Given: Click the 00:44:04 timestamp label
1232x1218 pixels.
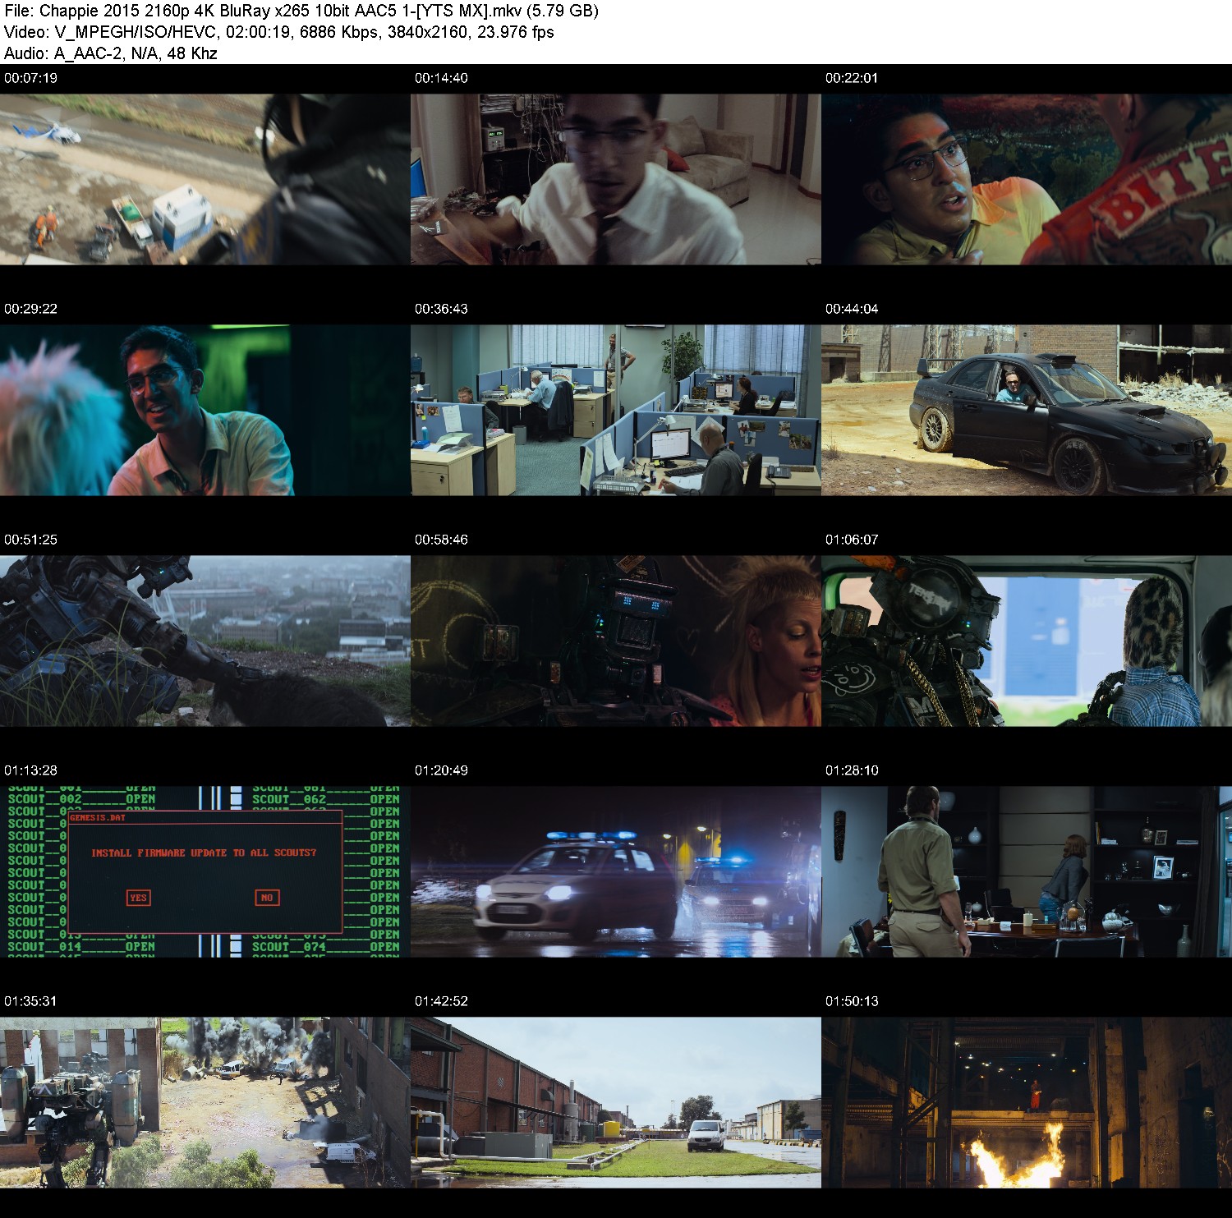Looking at the screenshot, I should tap(852, 309).
